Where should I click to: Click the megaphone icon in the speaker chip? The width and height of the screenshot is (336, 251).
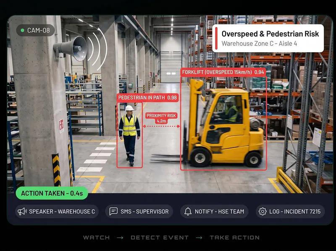coord(22,211)
